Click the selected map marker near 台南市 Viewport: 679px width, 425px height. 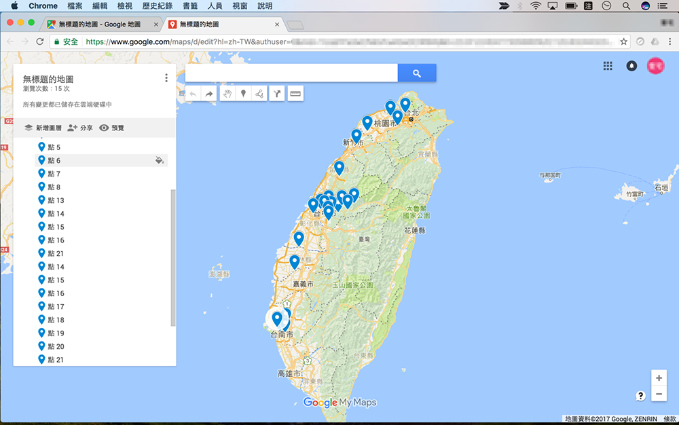(277, 319)
